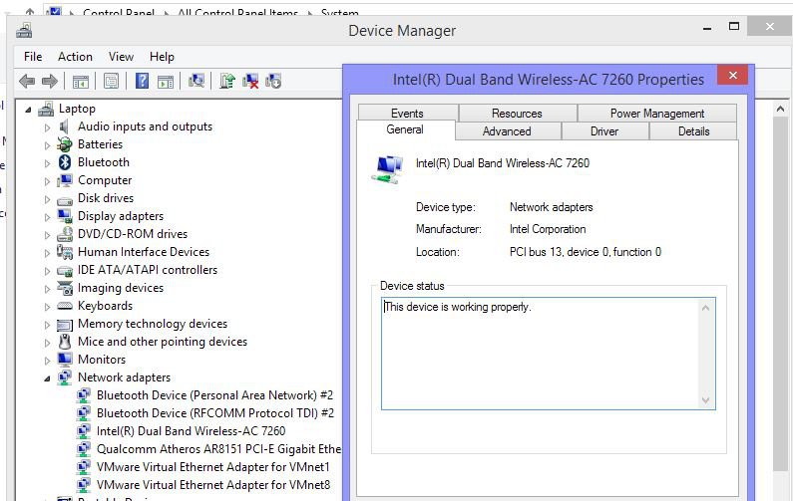Click the Mice and other pointing devices icon
This screenshot has width=793, height=501.
pyautogui.click(x=65, y=342)
